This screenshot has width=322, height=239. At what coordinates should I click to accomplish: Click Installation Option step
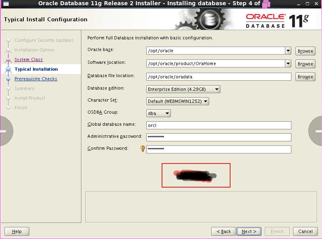34,50
